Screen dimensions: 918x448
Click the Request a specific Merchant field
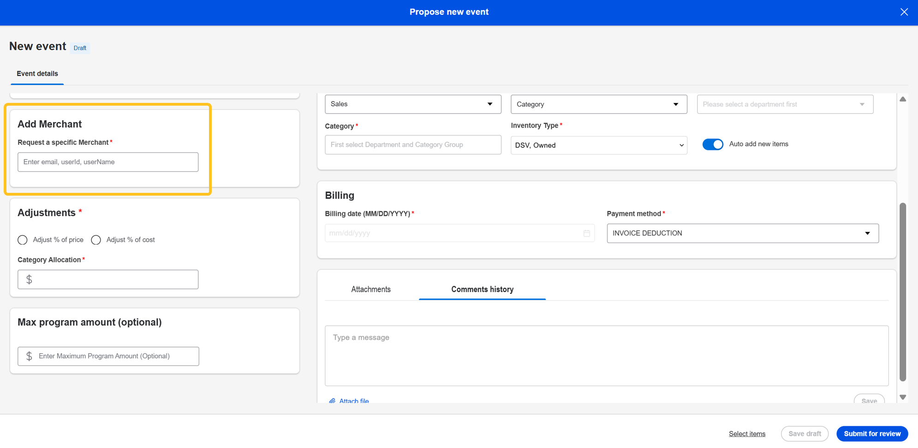(108, 162)
